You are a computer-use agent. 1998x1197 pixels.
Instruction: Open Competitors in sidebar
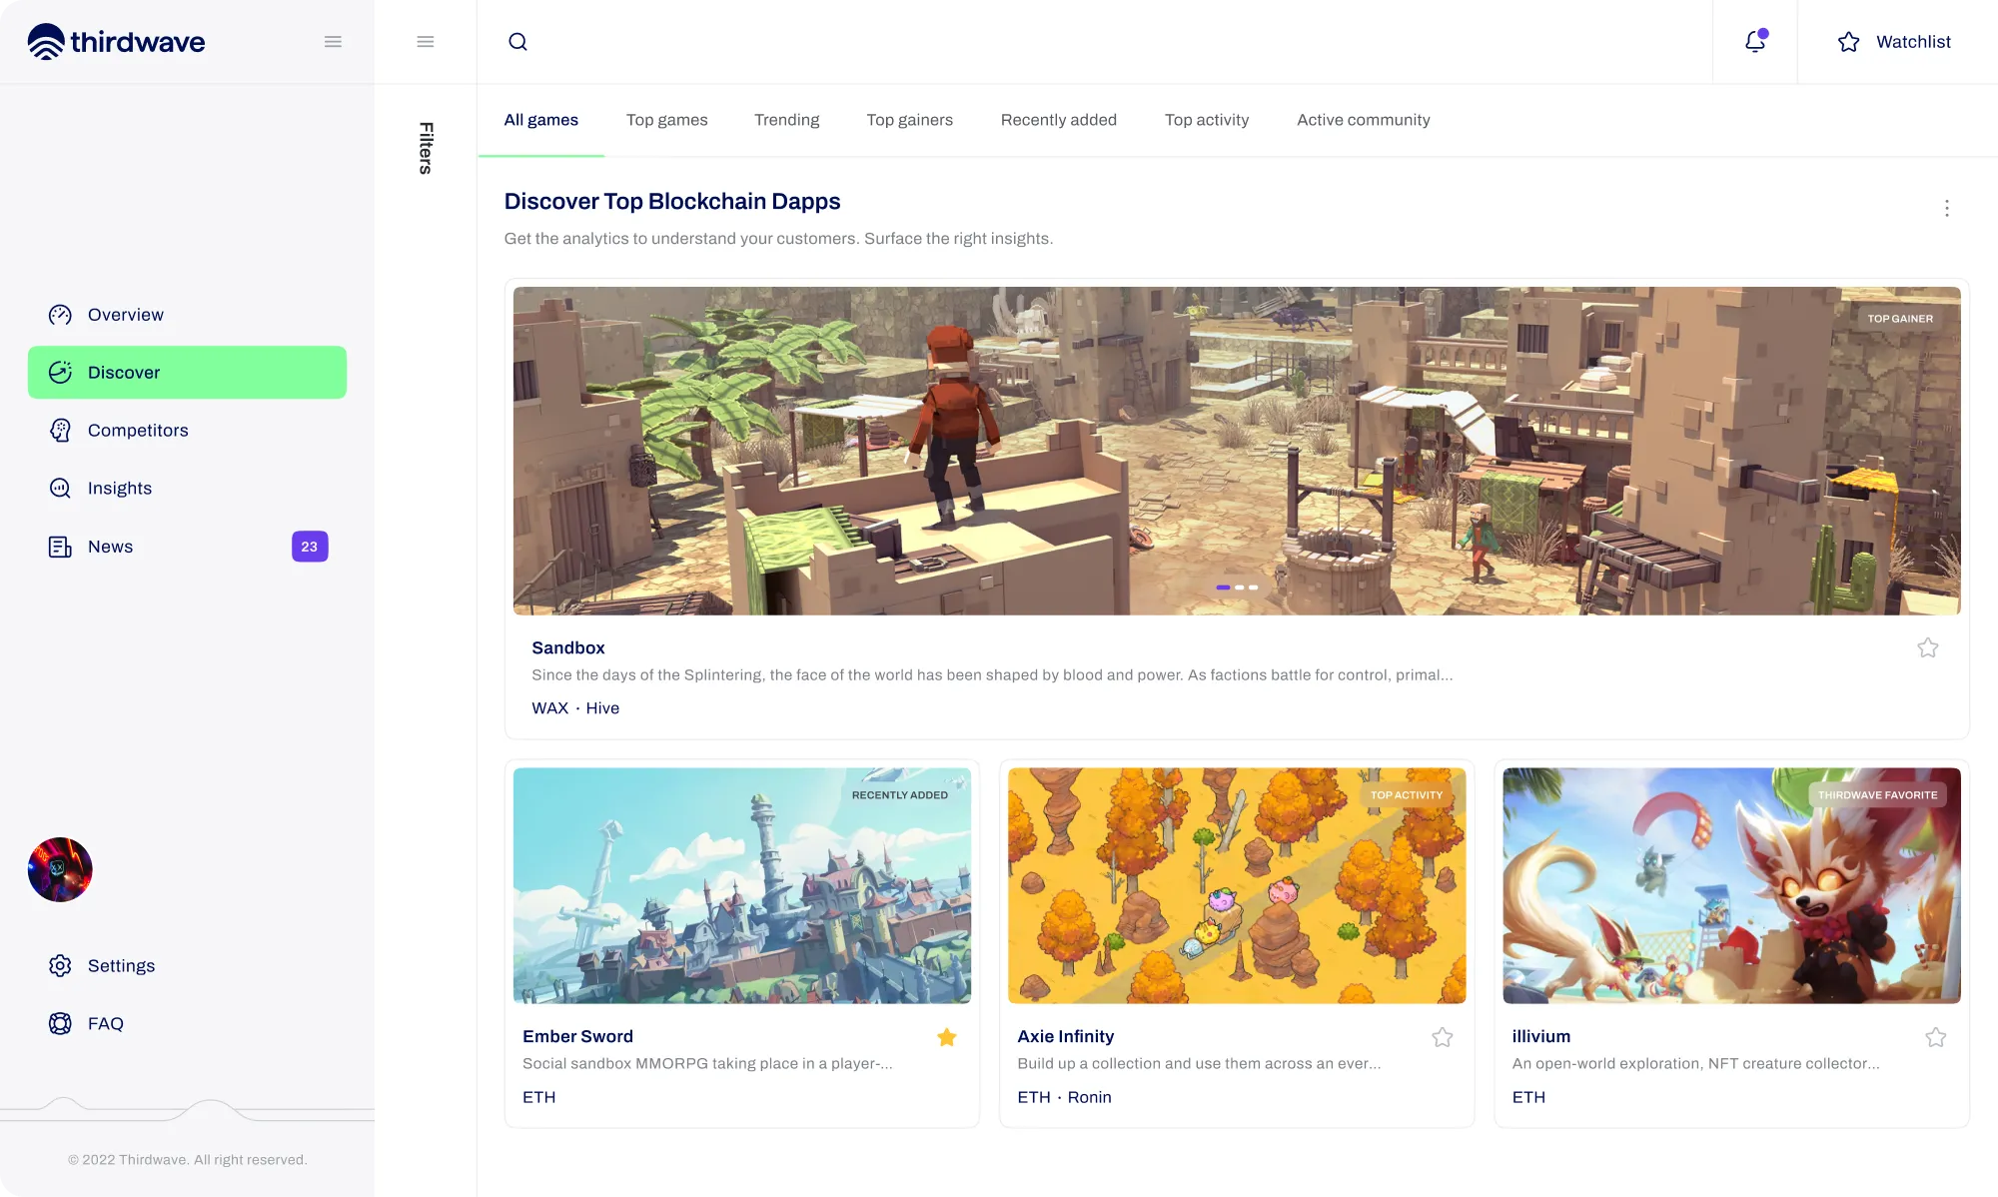coord(187,431)
